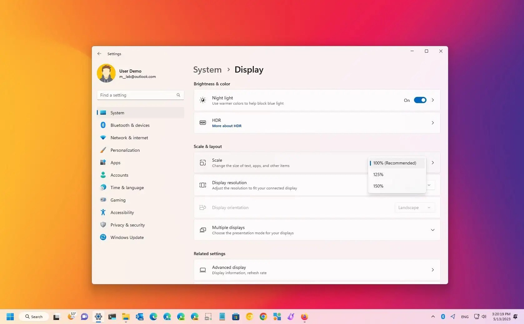Viewport: 524px width, 324px height.
Task: Open the Night light intensity settings page
Action: click(433, 100)
